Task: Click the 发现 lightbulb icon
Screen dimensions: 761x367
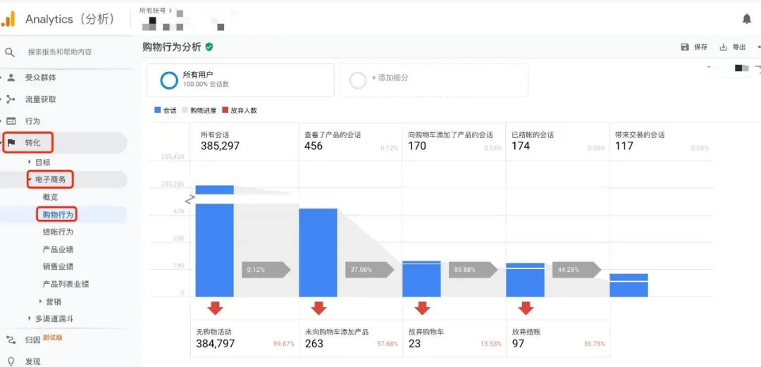Action: pyautogui.click(x=11, y=361)
